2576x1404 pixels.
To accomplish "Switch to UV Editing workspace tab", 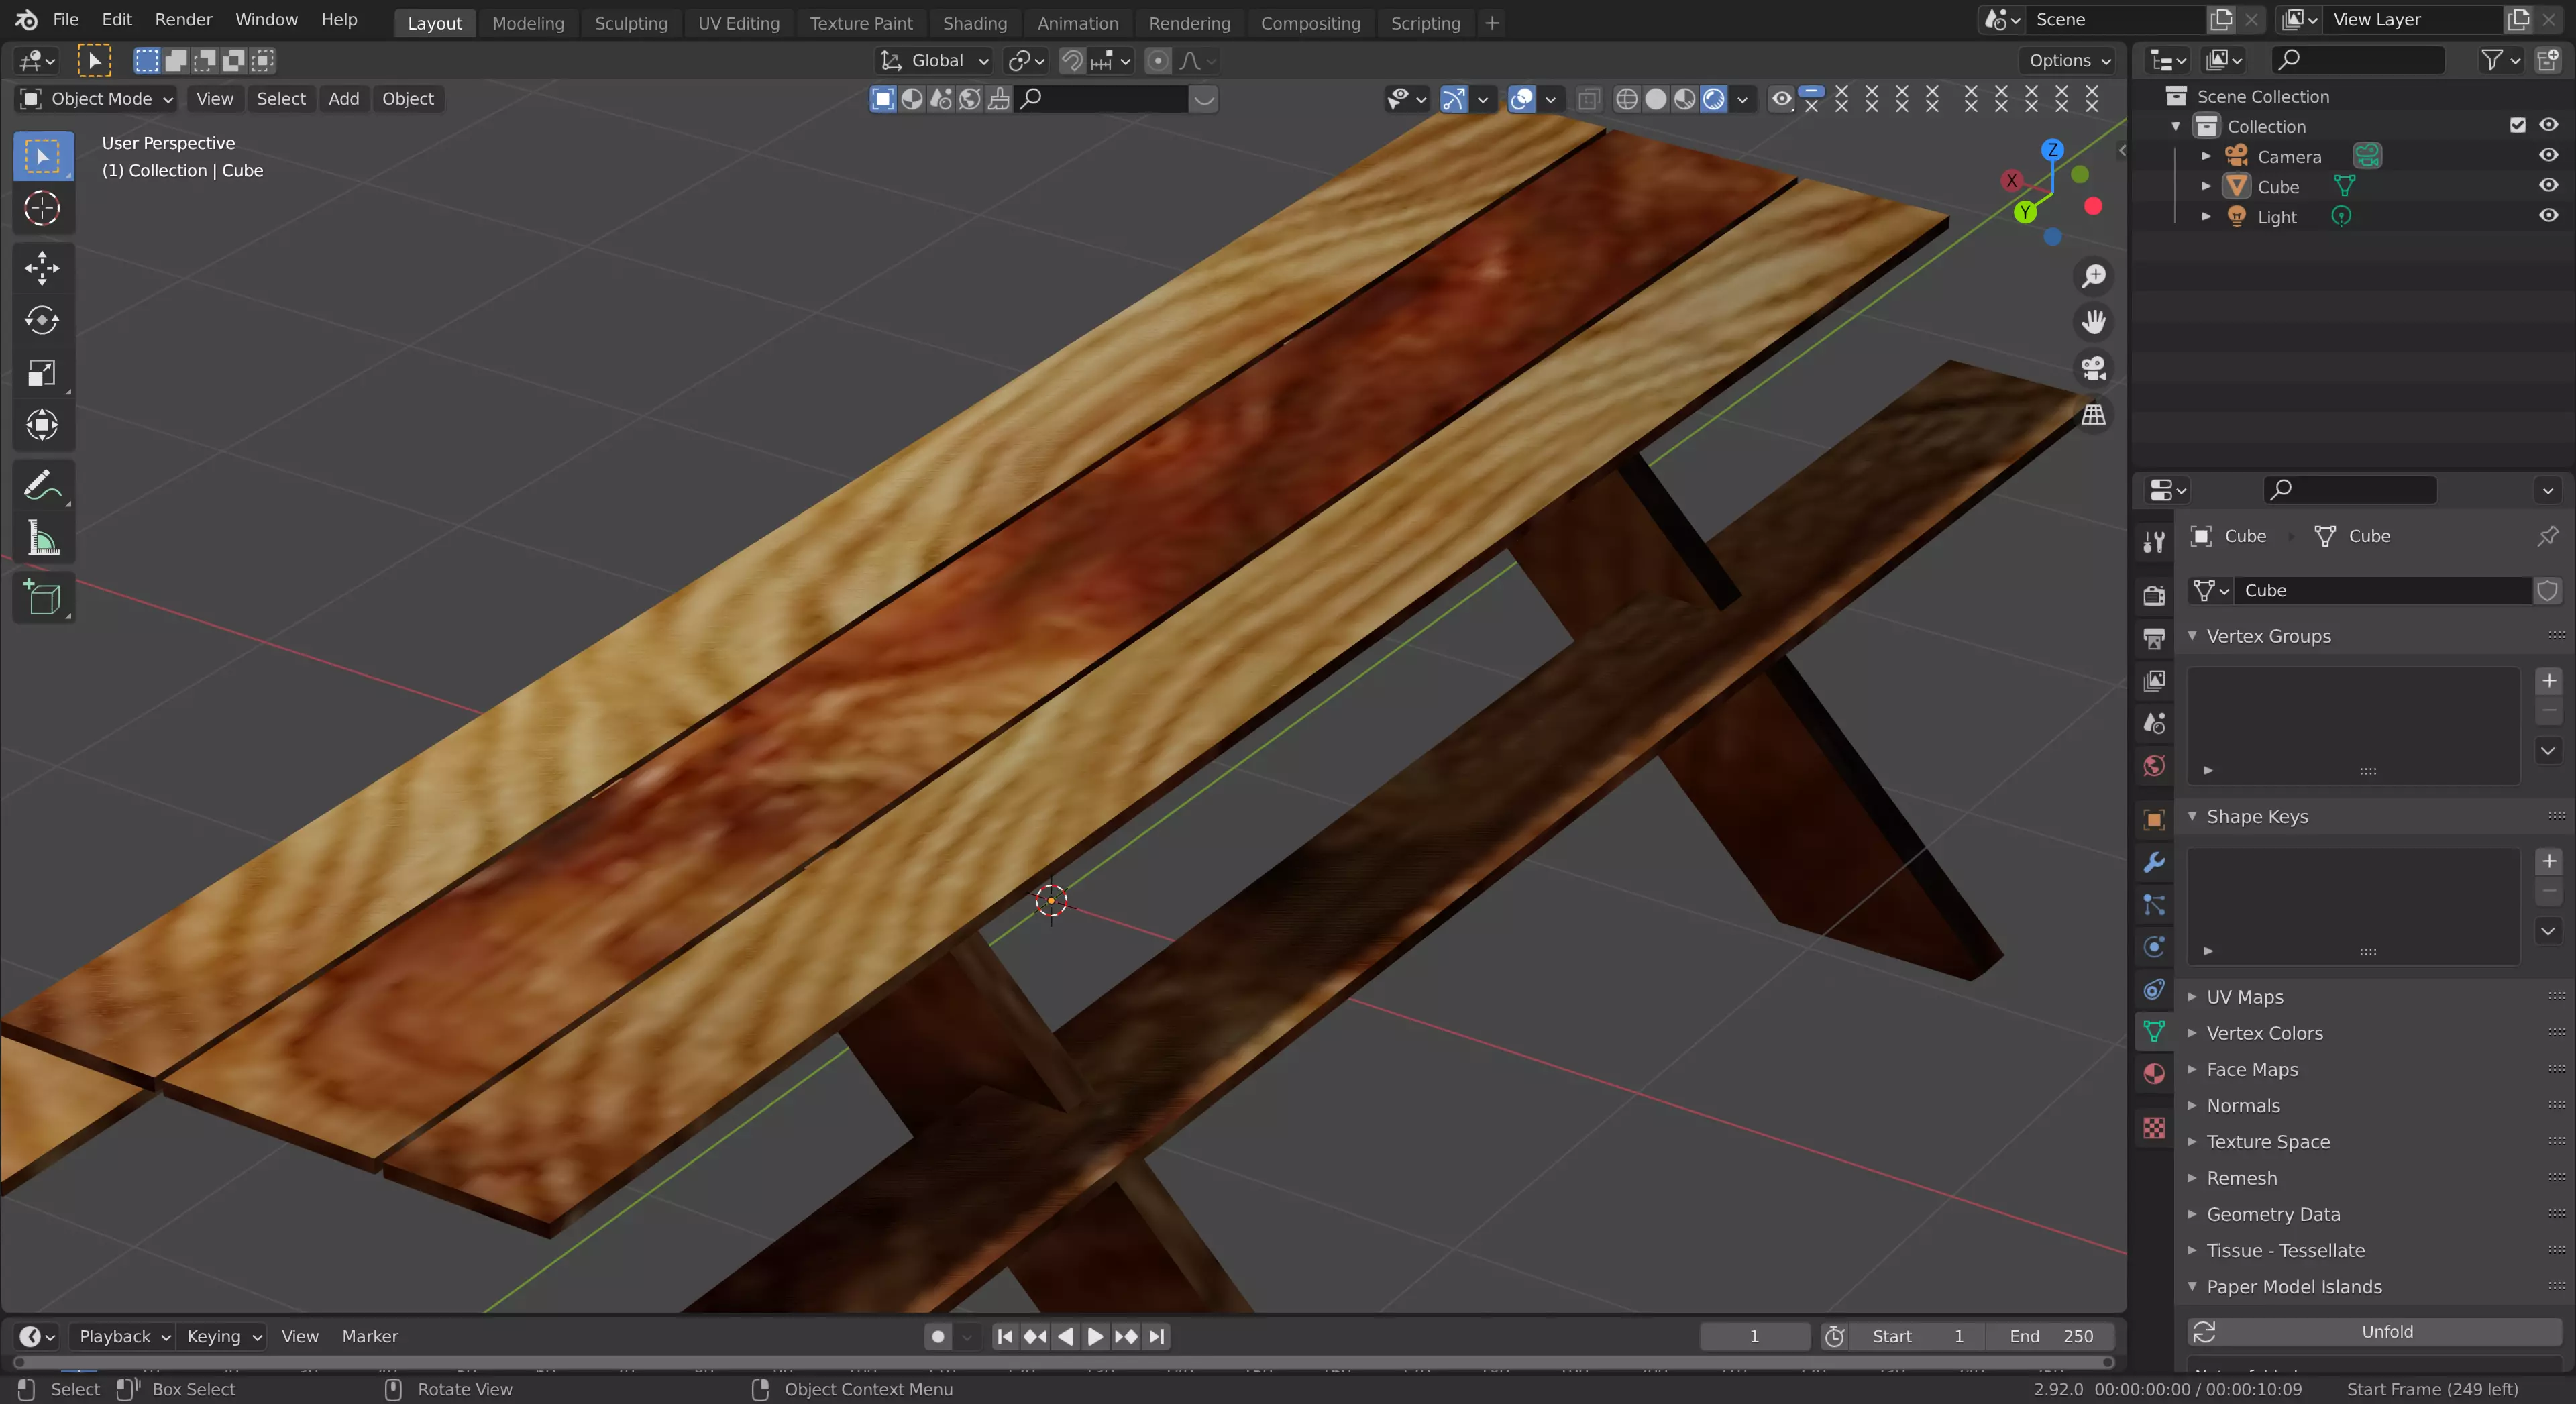I will [x=738, y=23].
